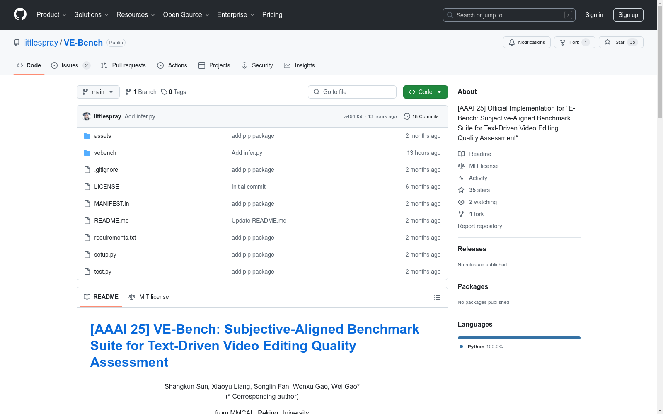Screen dimensions: 663x414
Task: Open Report repository link
Action: pos(480,226)
